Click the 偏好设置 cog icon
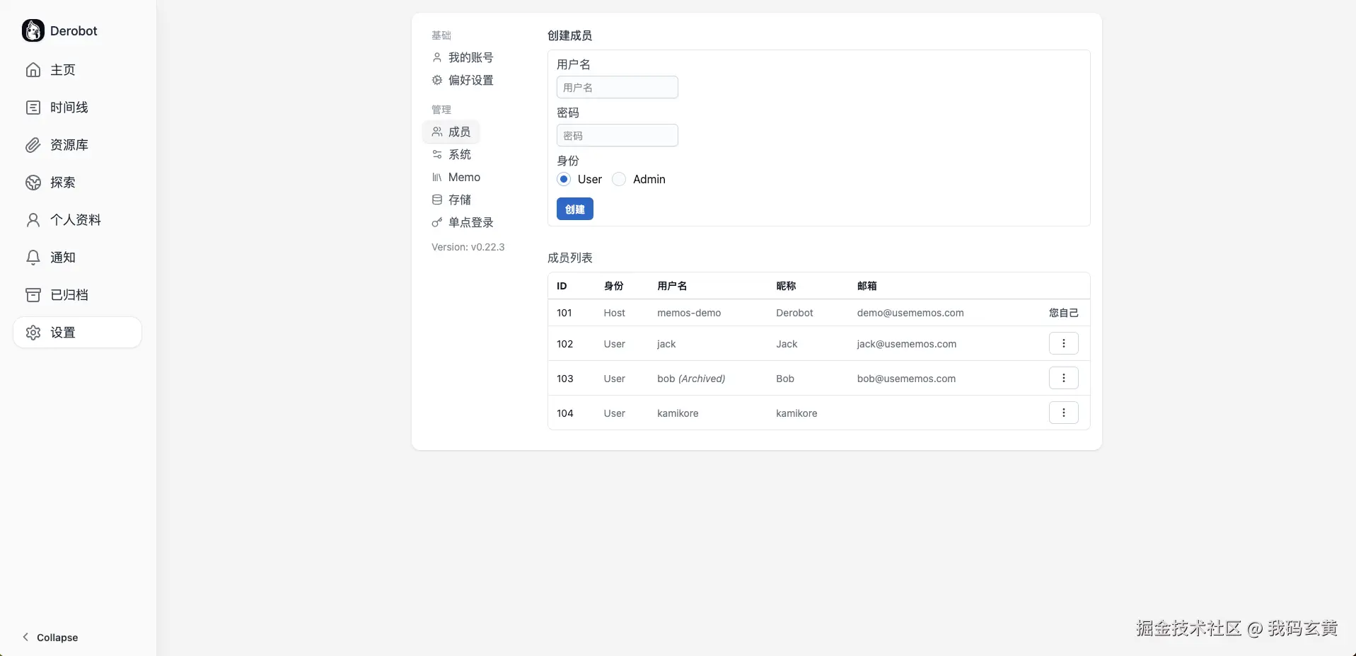Viewport: 1356px width, 656px height. [437, 80]
